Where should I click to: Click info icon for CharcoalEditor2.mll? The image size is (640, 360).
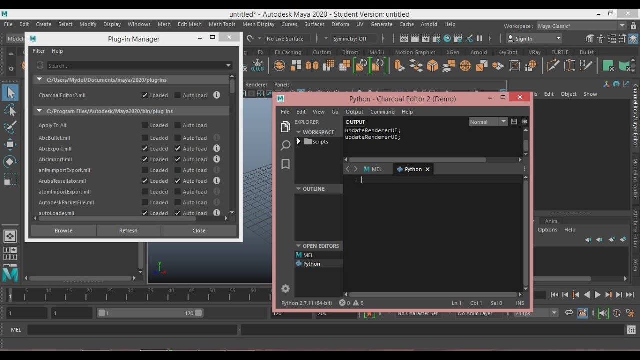pyautogui.click(x=217, y=95)
